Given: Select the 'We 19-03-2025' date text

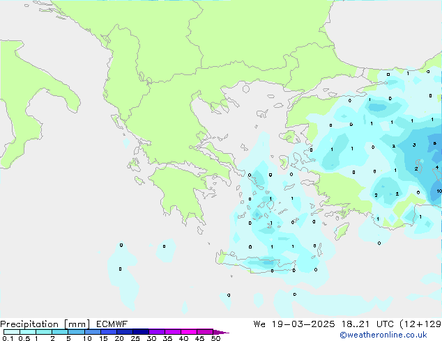Looking at the screenshot, I should [x=294, y=324].
